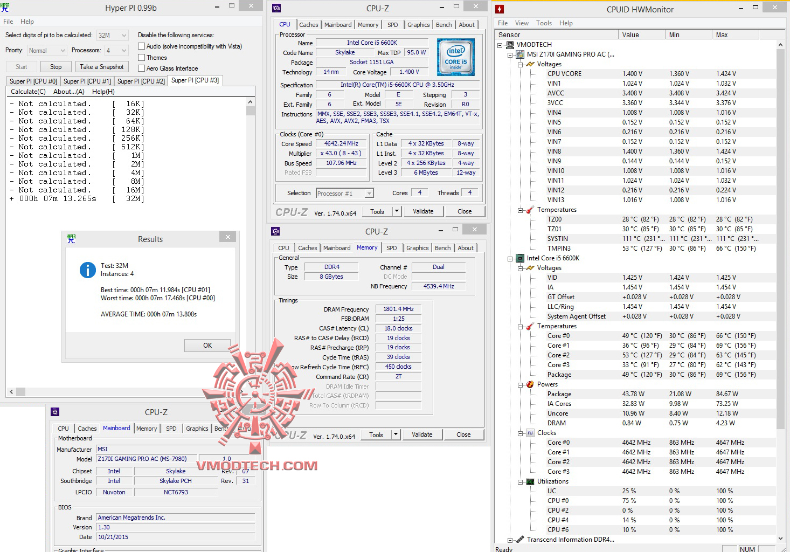Click OK in the Results dialog
The image size is (790, 552).
tap(207, 346)
